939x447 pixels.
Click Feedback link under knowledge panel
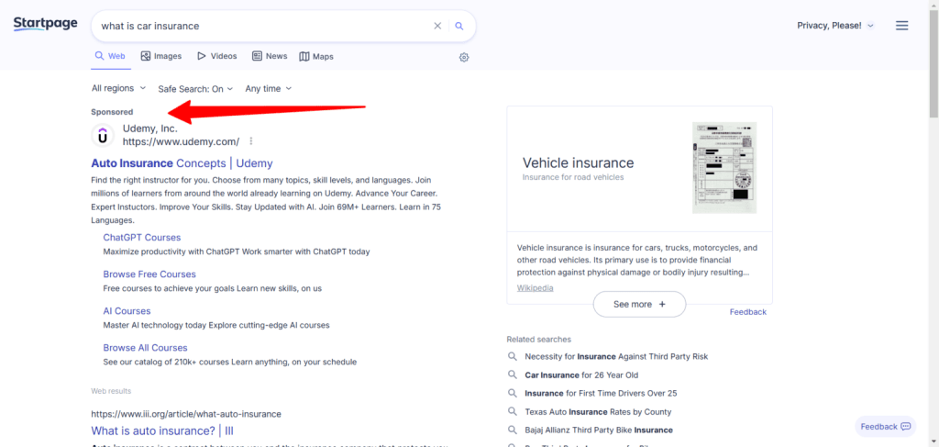pyautogui.click(x=748, y=312)
